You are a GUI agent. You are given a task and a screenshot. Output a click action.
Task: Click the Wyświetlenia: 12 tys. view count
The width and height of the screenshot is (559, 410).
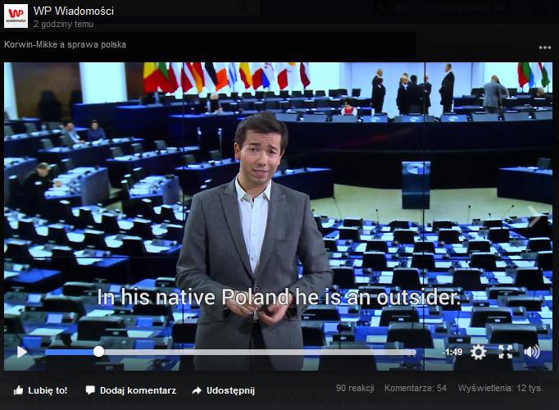pos(500,388)
